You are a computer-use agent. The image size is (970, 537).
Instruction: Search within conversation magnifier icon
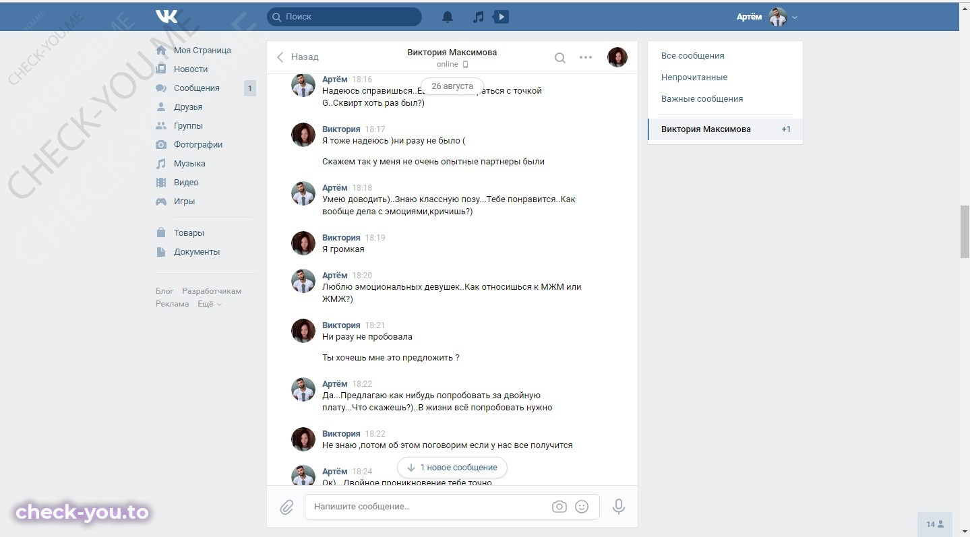[x=560, y=58]
